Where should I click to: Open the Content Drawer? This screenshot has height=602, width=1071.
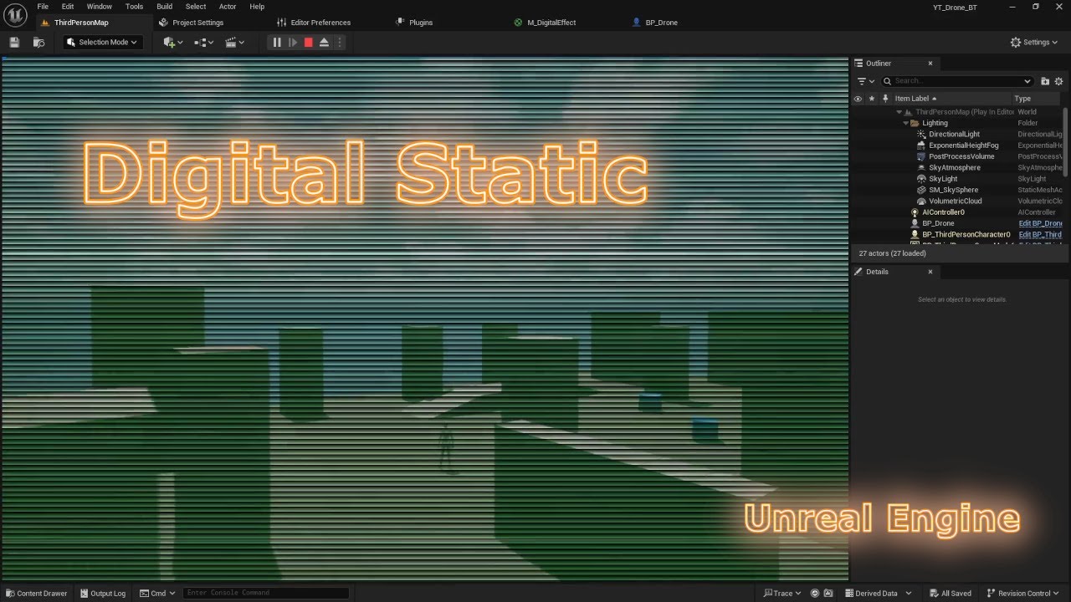pyautogui.click(x=36, y=593)
